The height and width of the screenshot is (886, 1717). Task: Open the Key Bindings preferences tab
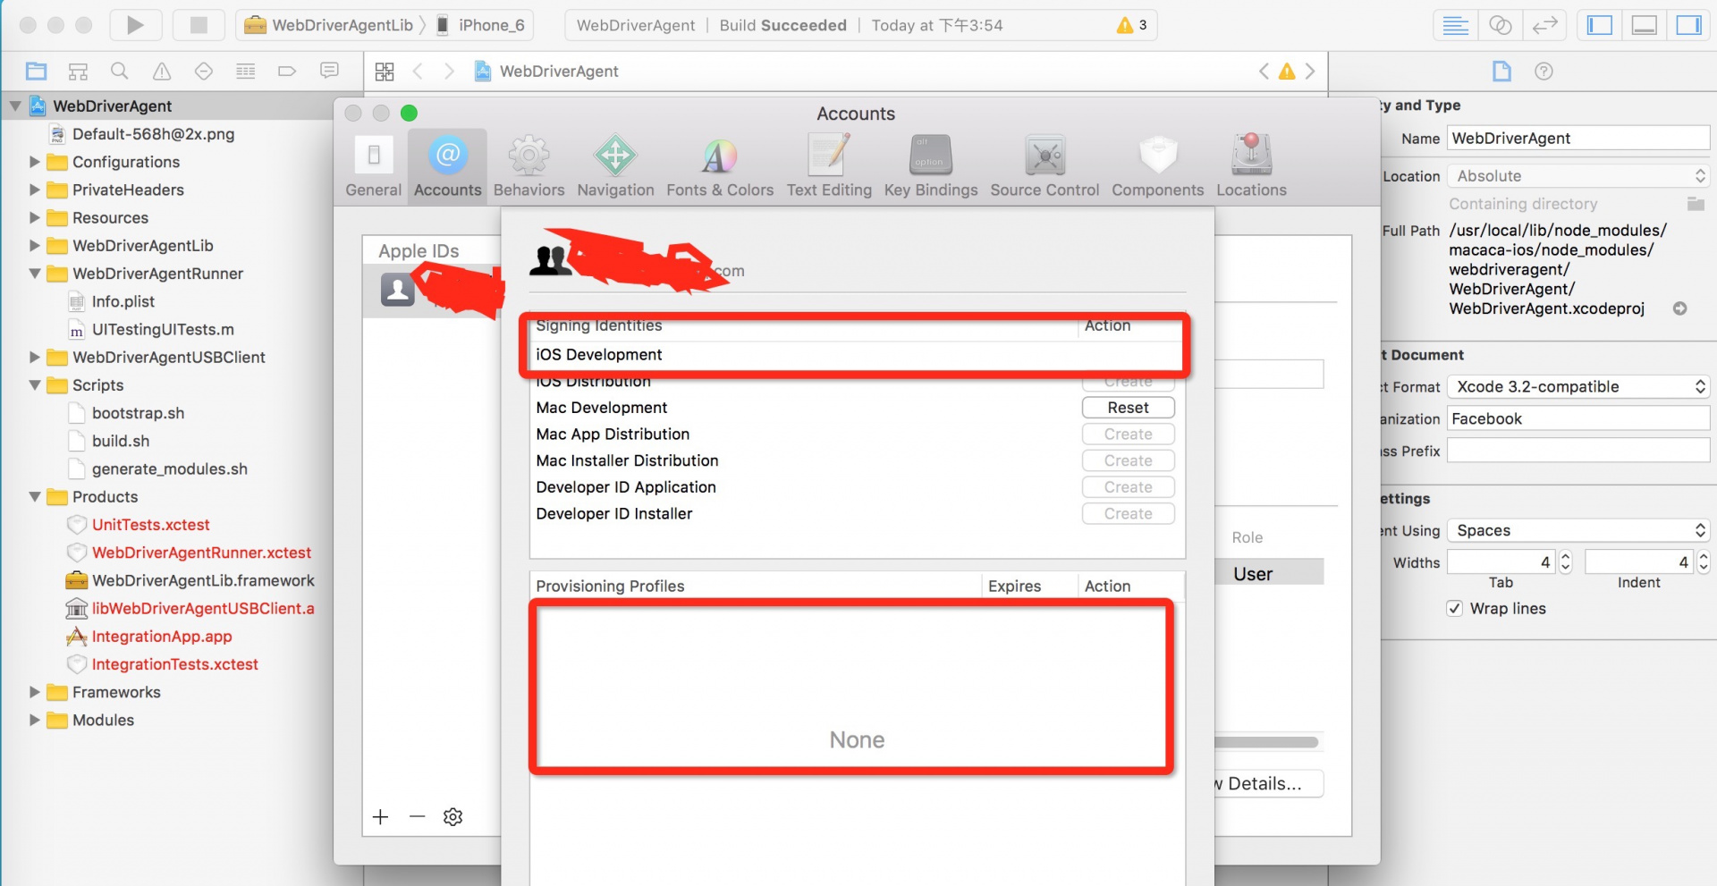(931, 167)
